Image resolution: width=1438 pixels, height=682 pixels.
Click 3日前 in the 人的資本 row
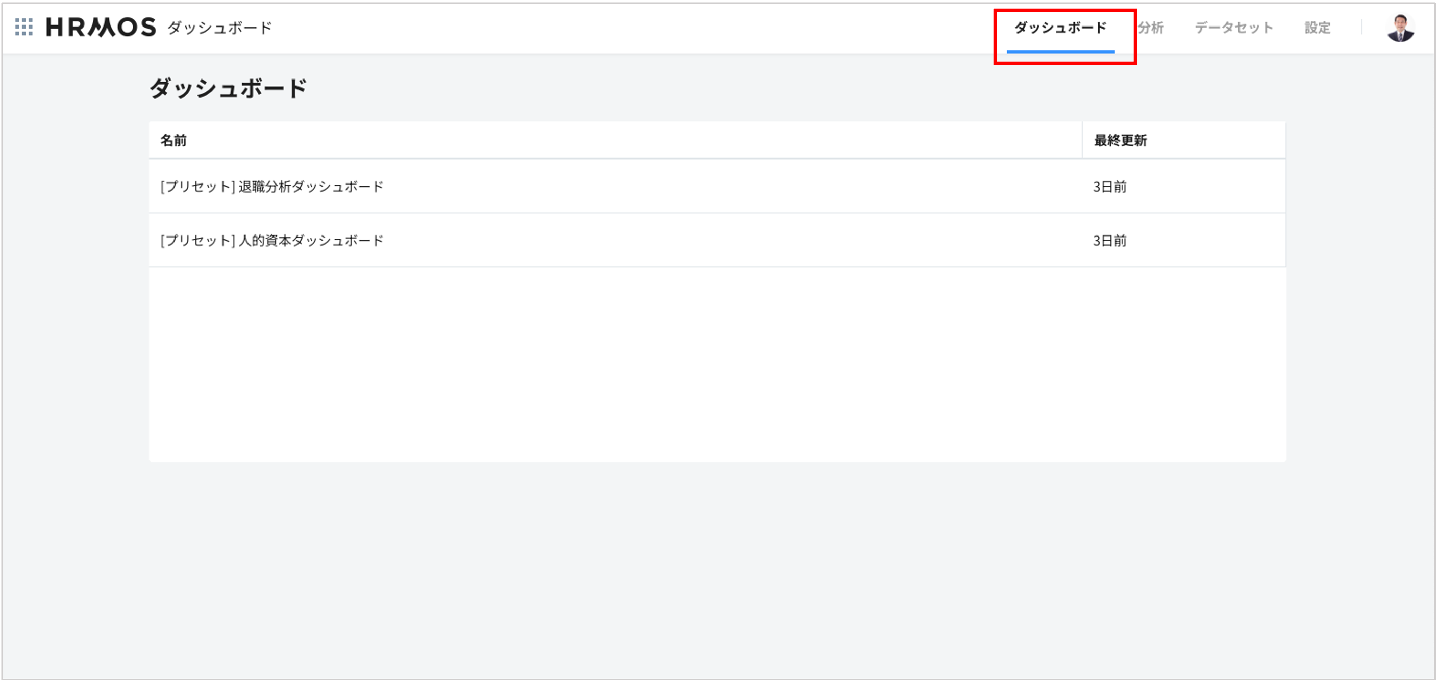click(x=1109, y=241)
